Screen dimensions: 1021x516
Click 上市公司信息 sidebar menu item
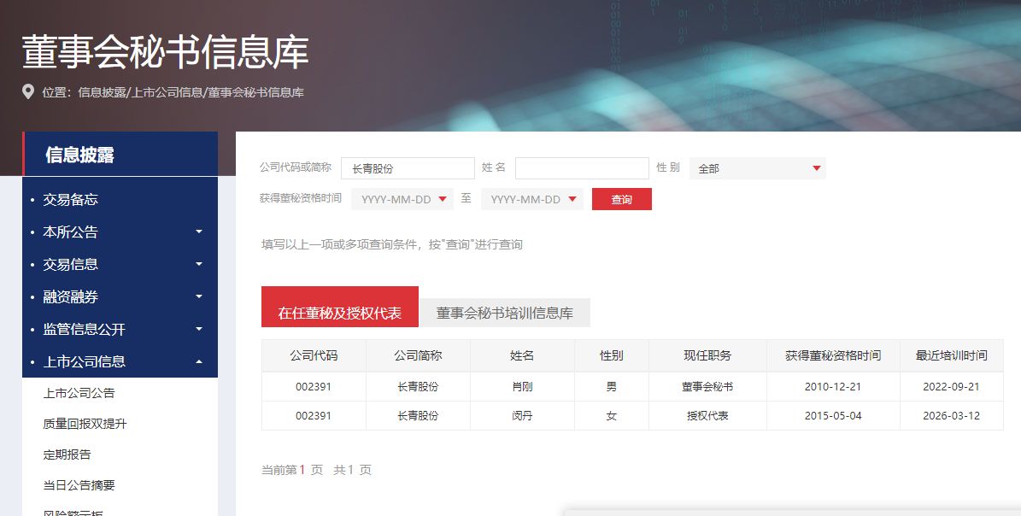click(x=84, y=361)
